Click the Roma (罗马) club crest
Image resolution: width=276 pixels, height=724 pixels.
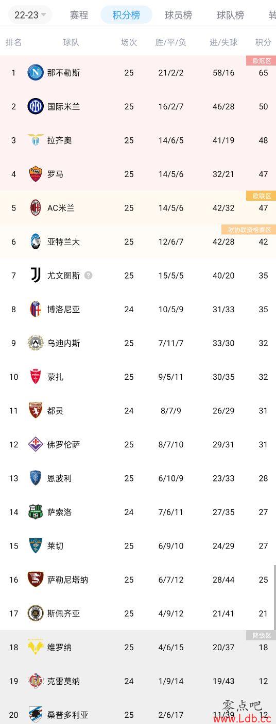[x=36, y=174]
